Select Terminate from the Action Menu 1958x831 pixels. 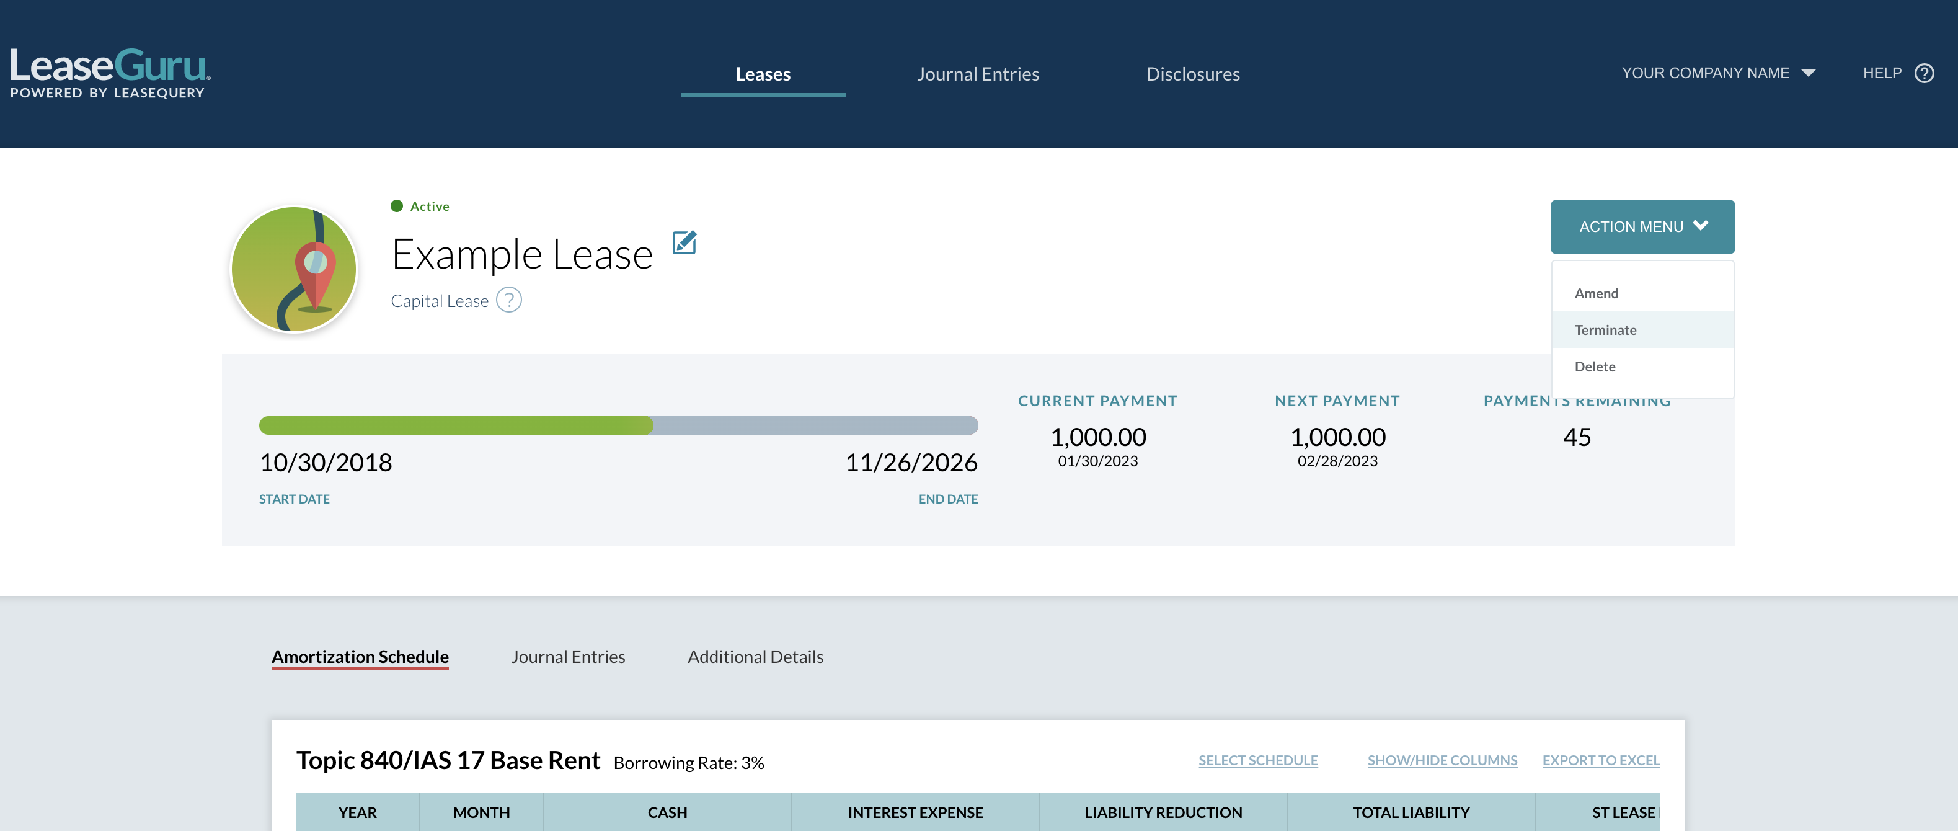click(x=1605, y=329)
